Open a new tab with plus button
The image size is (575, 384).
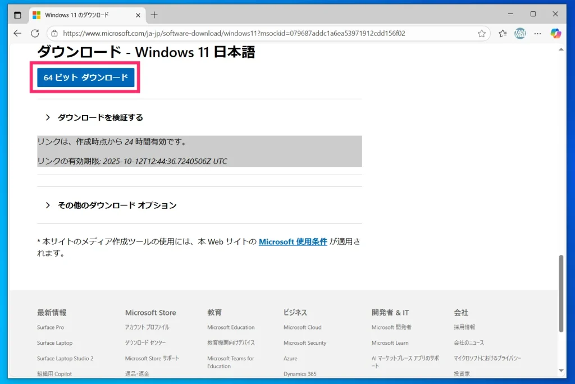154,15
